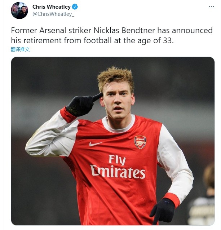Open the Chris Wheatley display name link

click(x=52, y=7)
